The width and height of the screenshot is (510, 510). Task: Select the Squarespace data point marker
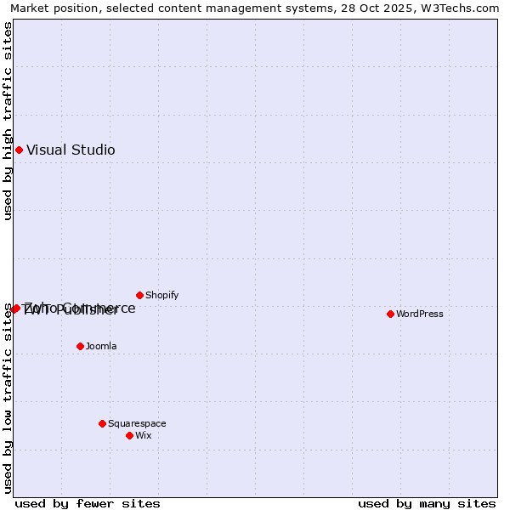tap(102, 423)
